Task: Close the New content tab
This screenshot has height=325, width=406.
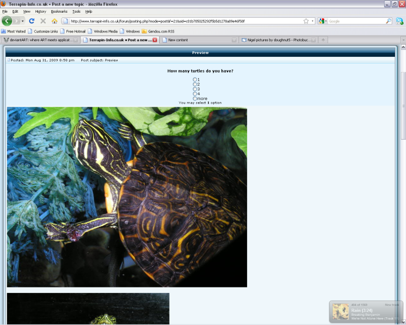Action: click(x=234, y=40)
